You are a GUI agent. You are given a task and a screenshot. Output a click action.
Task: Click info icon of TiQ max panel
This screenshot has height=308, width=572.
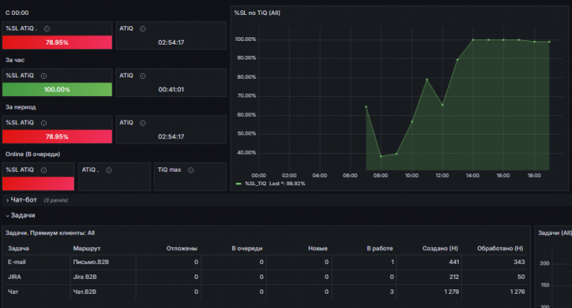[x=191, y=170]
